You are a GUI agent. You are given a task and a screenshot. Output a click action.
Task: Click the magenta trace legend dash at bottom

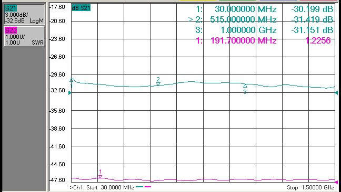147,187
